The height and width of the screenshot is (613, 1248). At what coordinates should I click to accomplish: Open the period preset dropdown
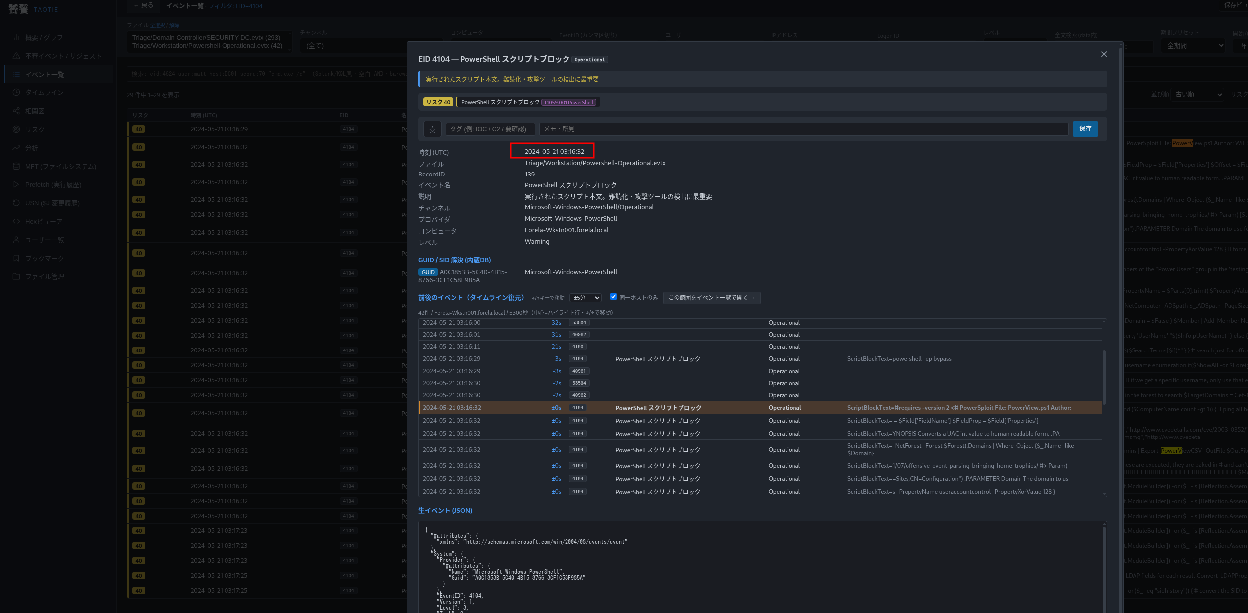click(1193, 46)
